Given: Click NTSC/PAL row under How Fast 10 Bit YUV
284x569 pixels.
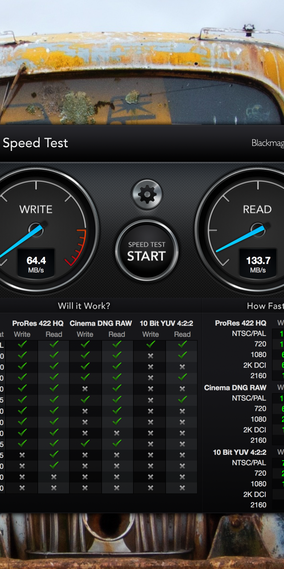Looking at the screenshot, I should click(x=249, y=463).
